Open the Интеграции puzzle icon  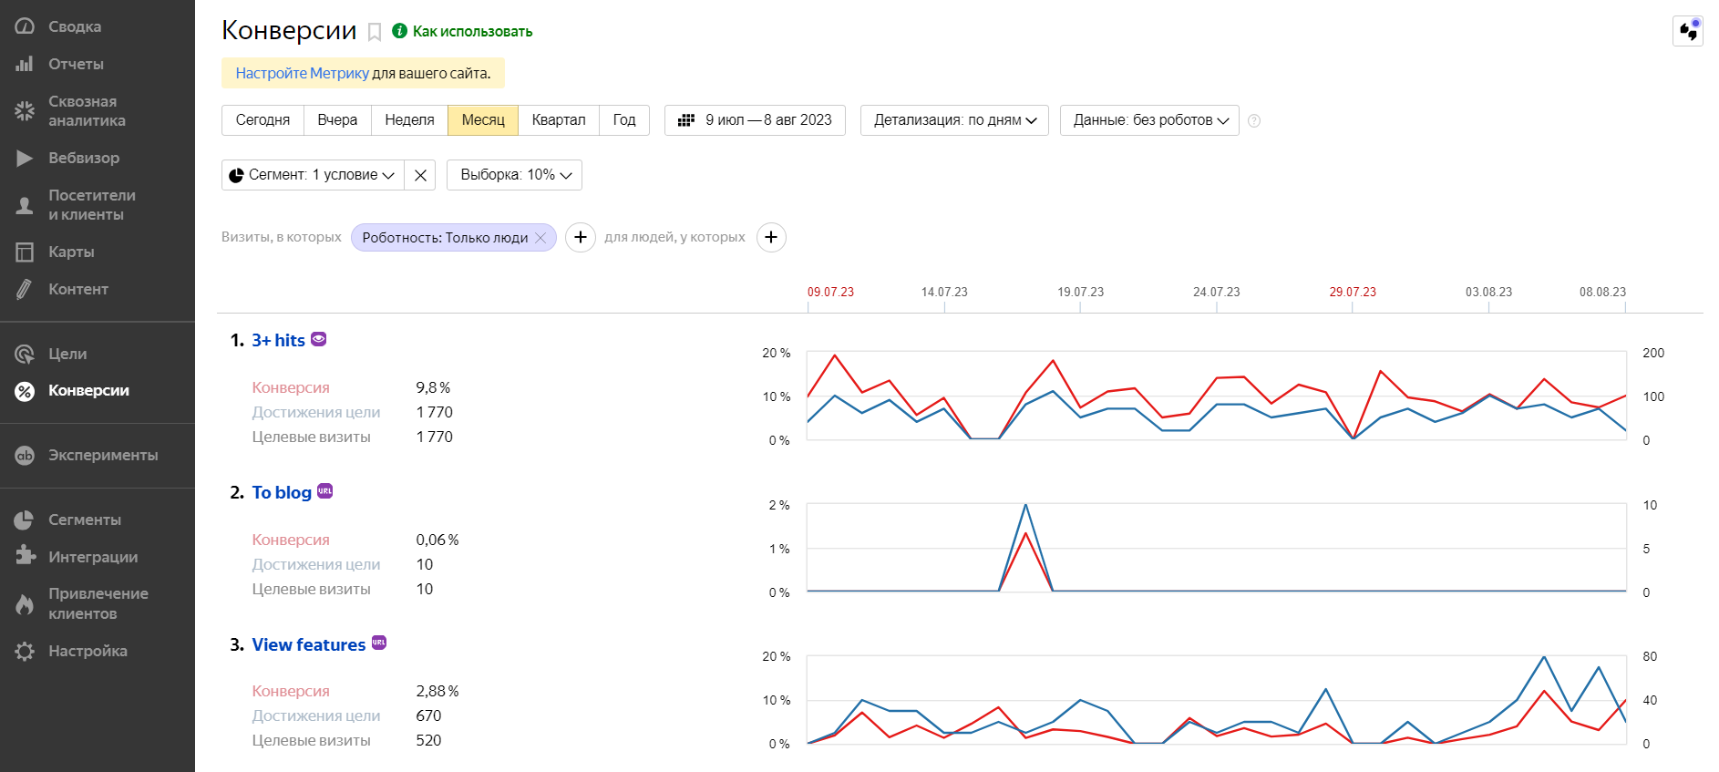[25, 556]
